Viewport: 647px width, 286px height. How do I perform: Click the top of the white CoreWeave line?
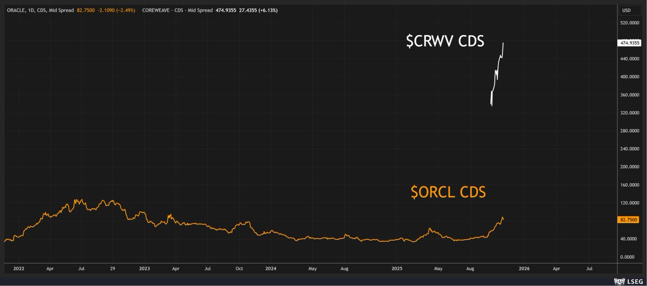503,43
